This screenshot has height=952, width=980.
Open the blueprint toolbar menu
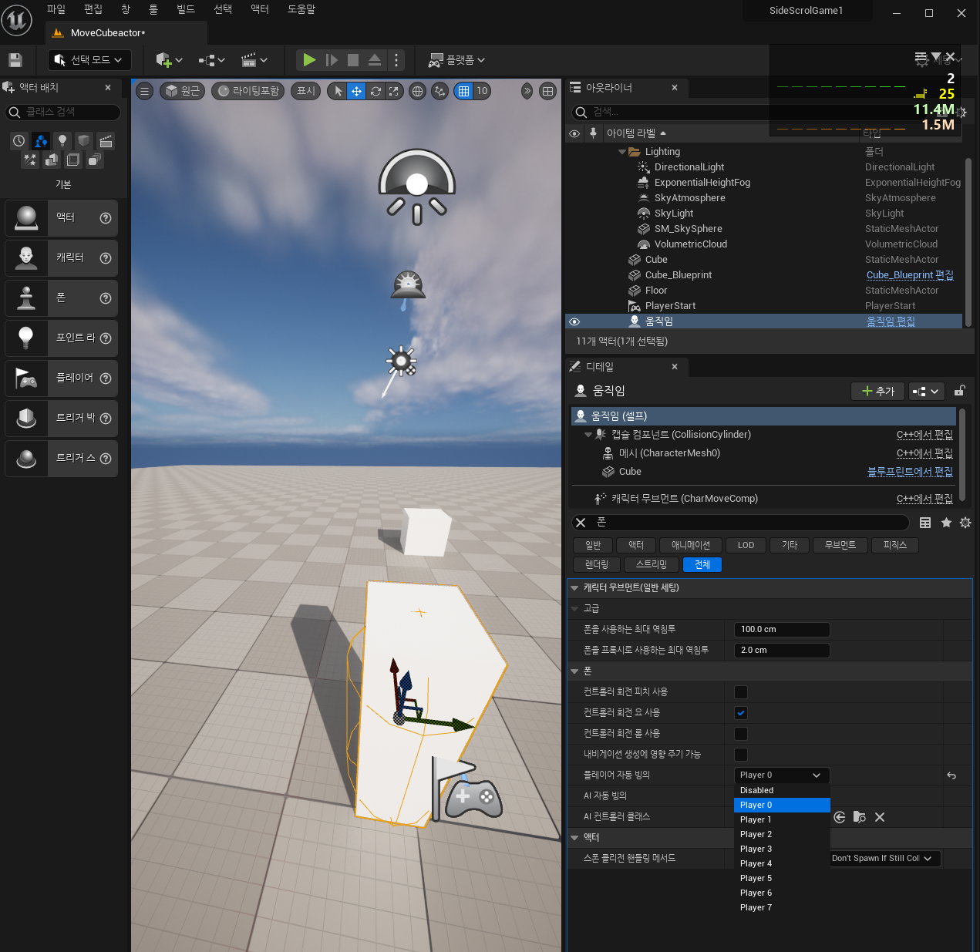click(x=211, y=60)
